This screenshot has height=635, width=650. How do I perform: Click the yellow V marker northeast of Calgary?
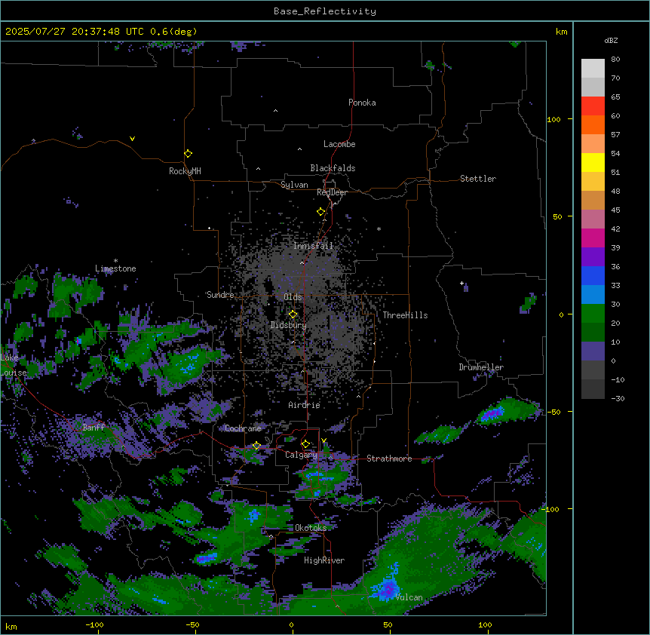323,440
